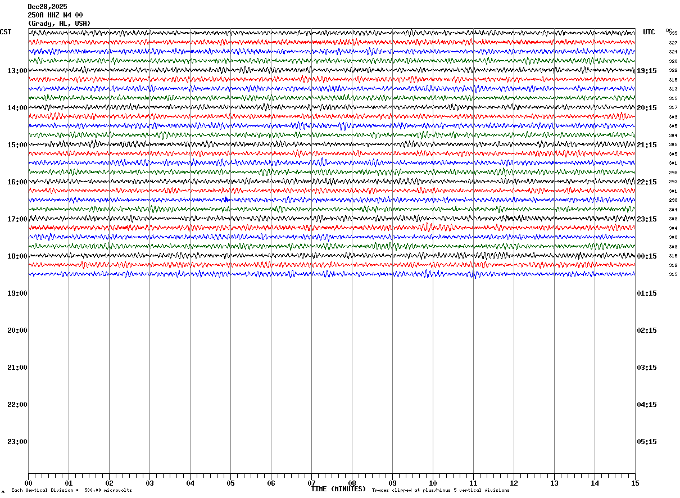680x498 pixels.
Task: Click minute 10 on the bottom axis
Action: (x=433, y=483)
